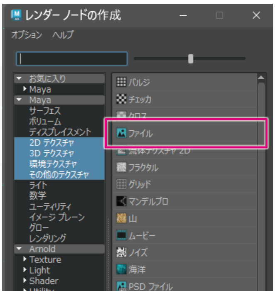Click the チェッカ checker texture icon
The width and height of the screenshot is (275, 291).
[x=121, y=100]
